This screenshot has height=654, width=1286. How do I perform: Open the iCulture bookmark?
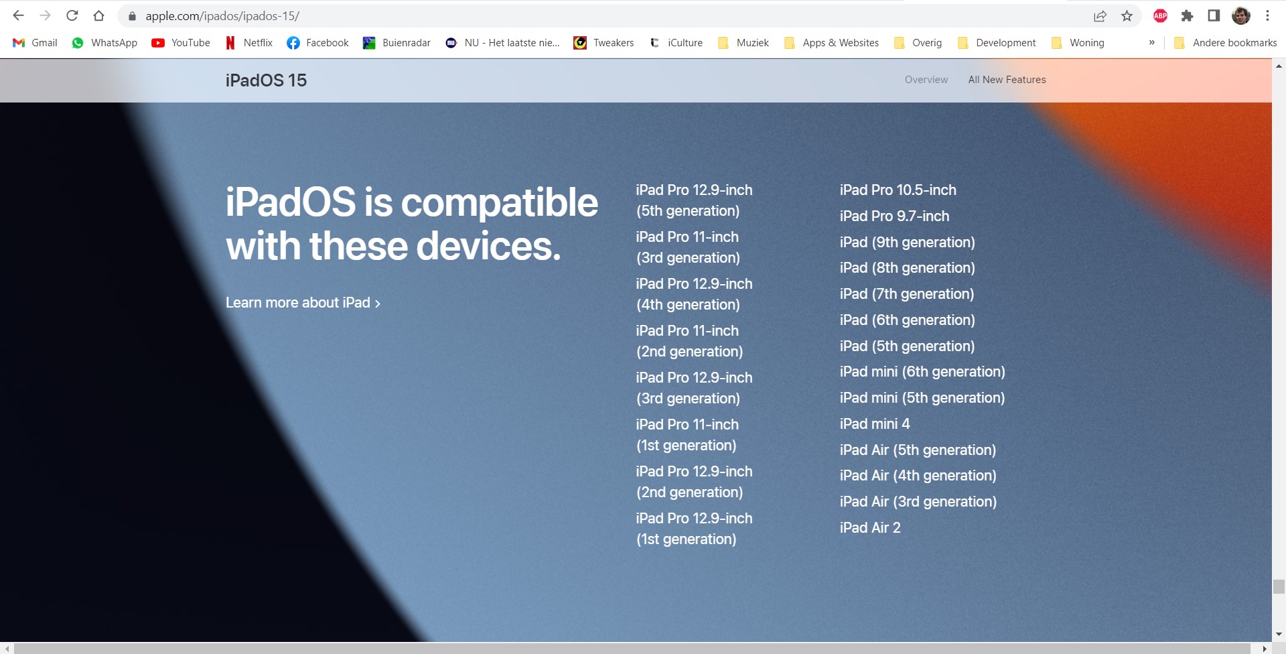(676, 43)
